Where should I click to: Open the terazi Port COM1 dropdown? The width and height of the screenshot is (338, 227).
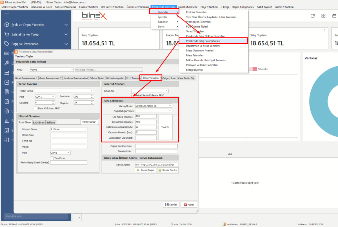(x=53, y=96)
